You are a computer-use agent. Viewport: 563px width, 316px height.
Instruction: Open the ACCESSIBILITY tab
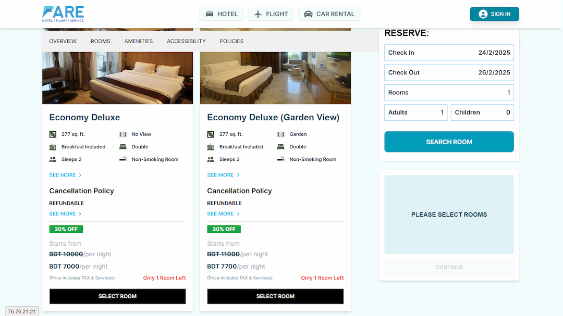[x=186, y=41]
